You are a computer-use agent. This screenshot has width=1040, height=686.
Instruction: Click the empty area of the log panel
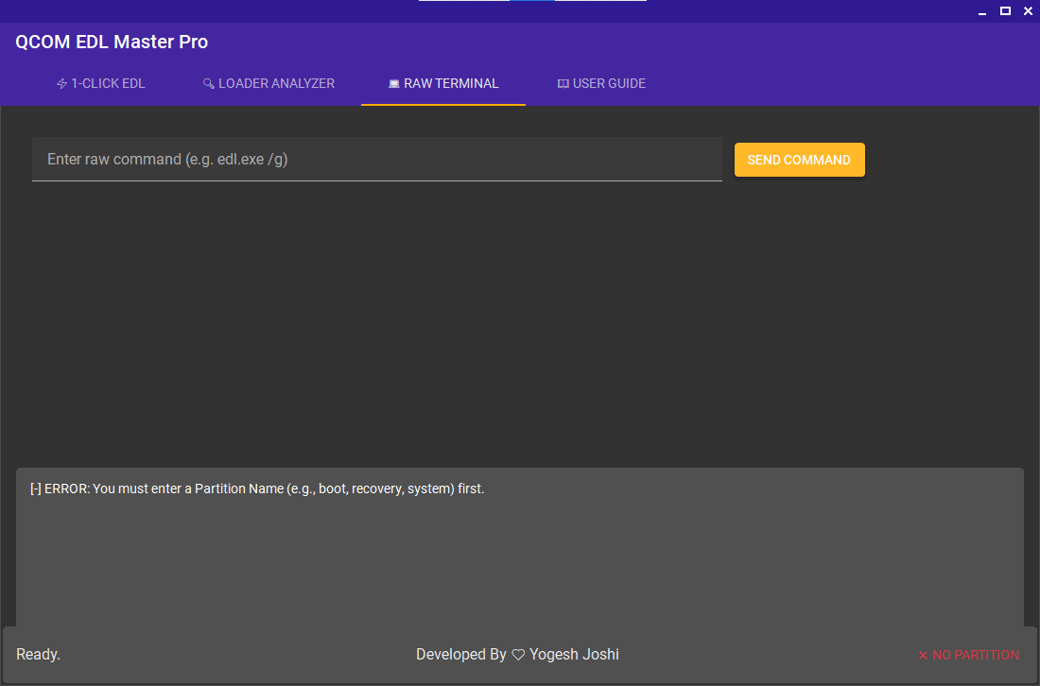coord(520,567)
